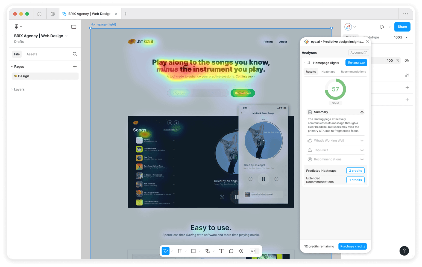
Task: Select the Rectangle tool
Action: 194,251
